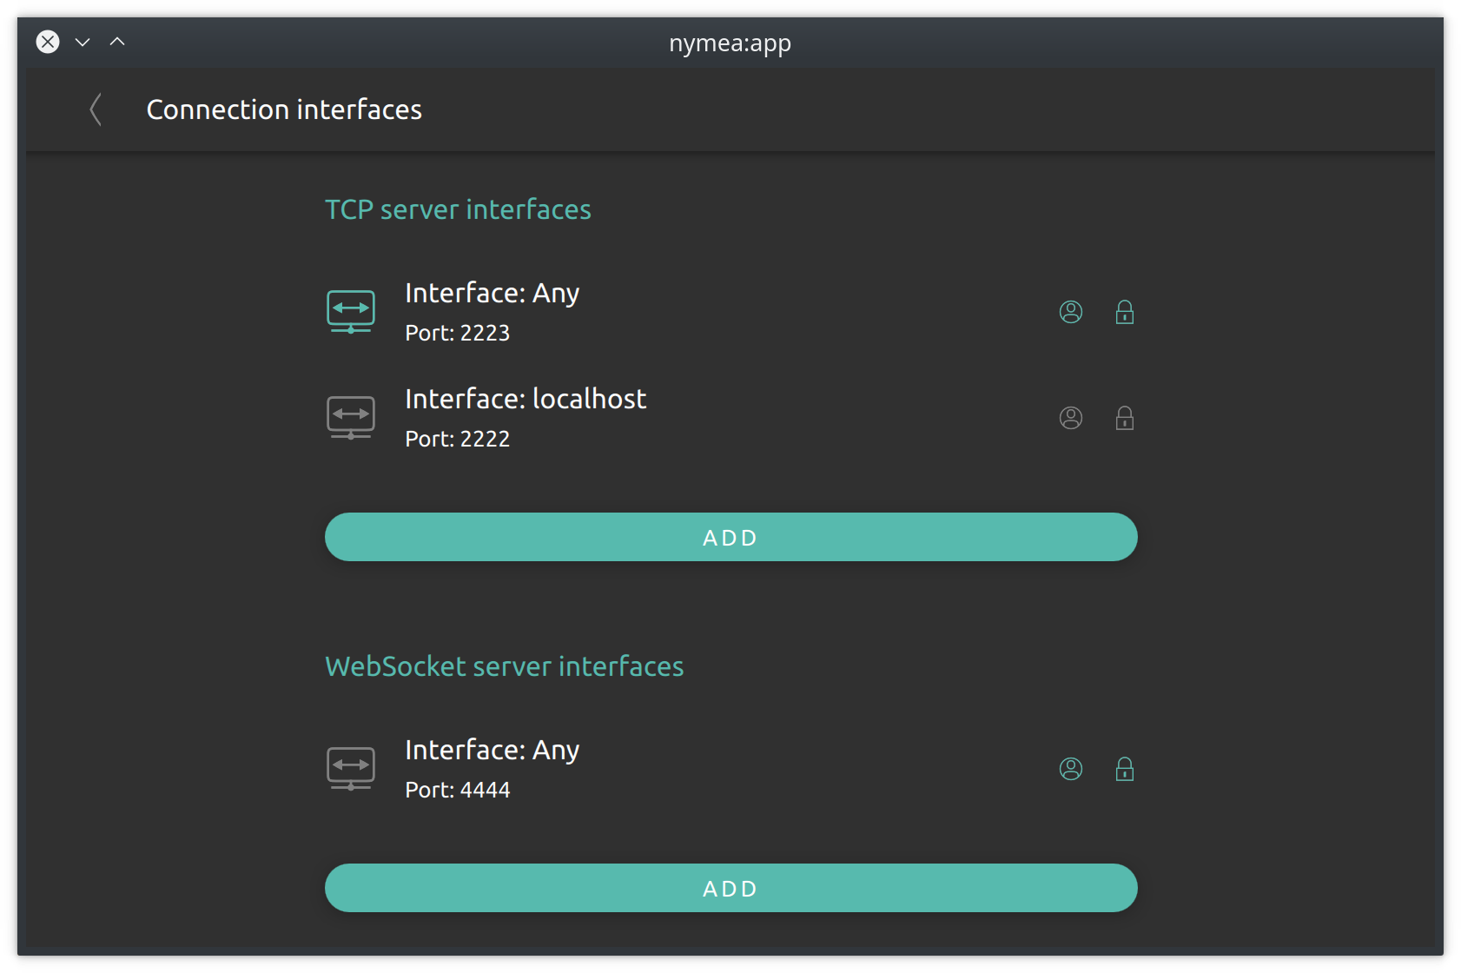
Task: Select the 'Port: 2222' label
Action: tap(457, 440)
